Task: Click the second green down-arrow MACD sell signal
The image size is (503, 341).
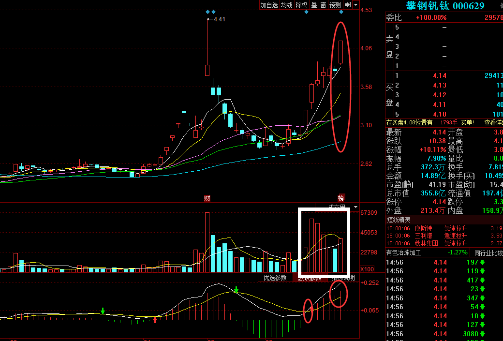Action: tap(236, 290)
